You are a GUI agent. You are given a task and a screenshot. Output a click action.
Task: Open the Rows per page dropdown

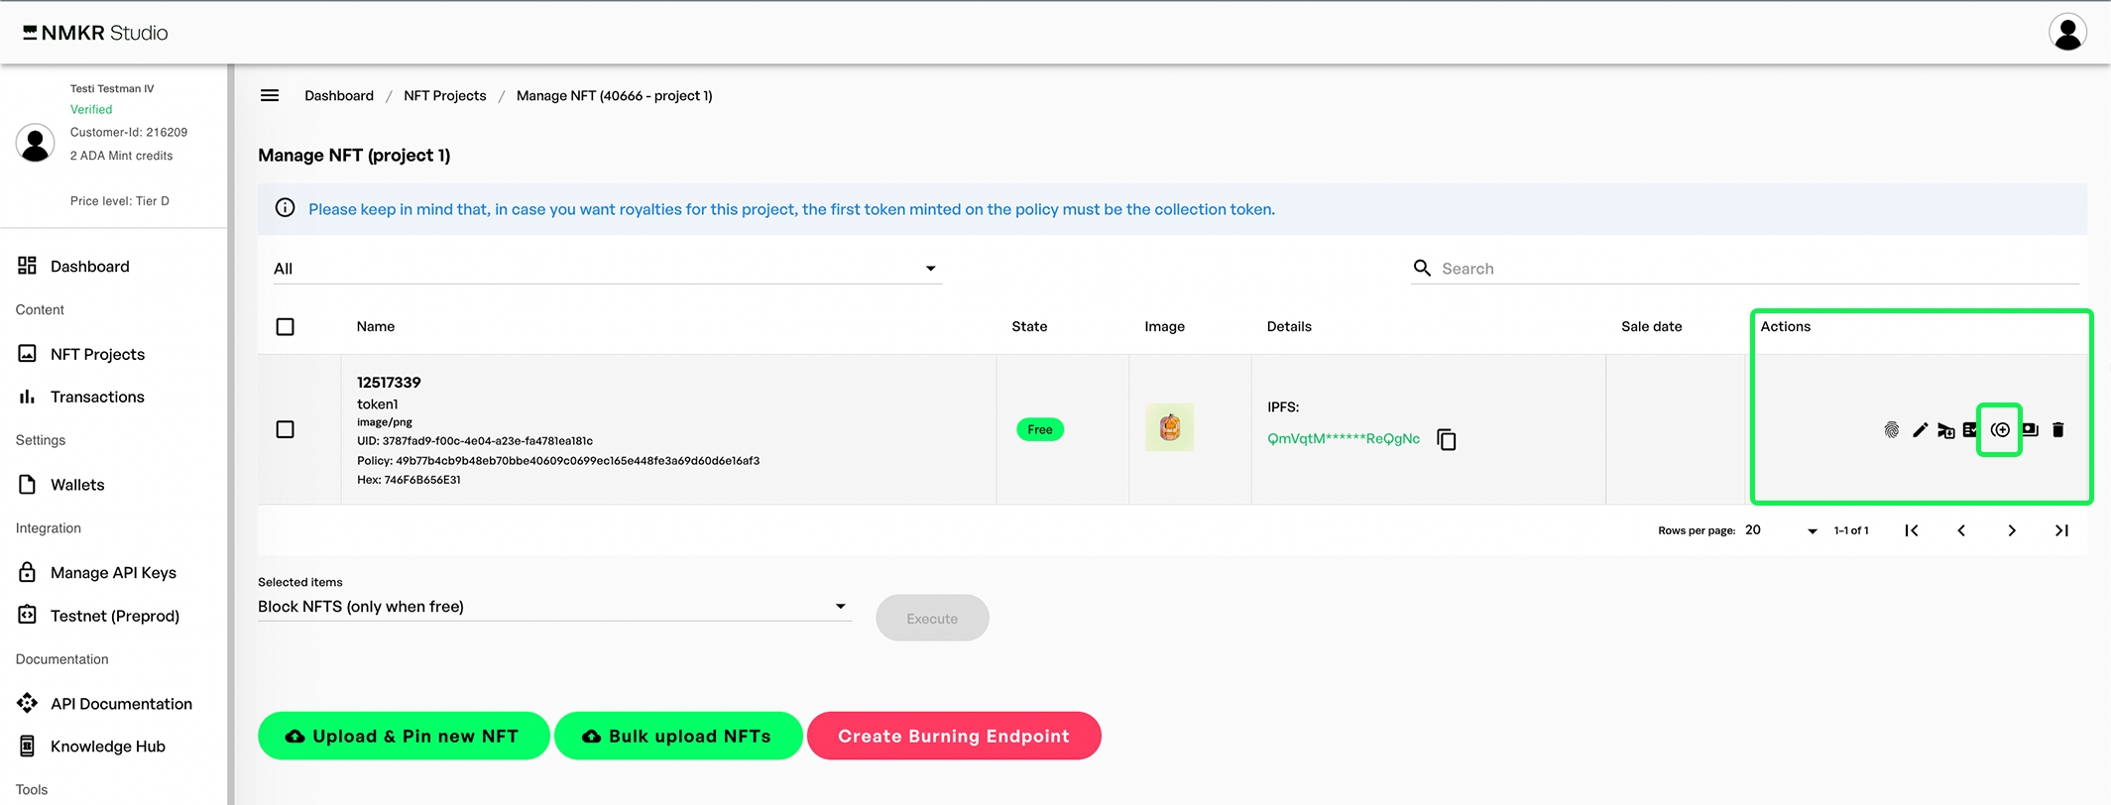coord(1781,530)
